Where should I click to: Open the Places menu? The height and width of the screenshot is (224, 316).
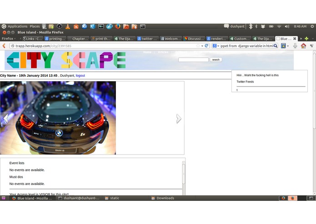click(x=35, y=26)
